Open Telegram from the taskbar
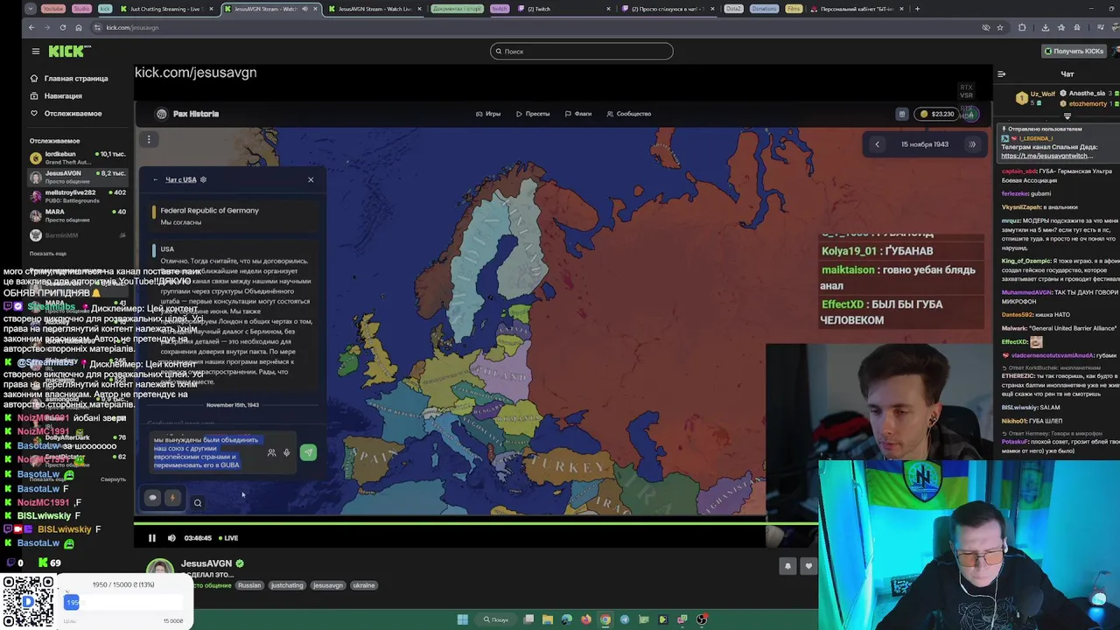 (x=625, y=619)
